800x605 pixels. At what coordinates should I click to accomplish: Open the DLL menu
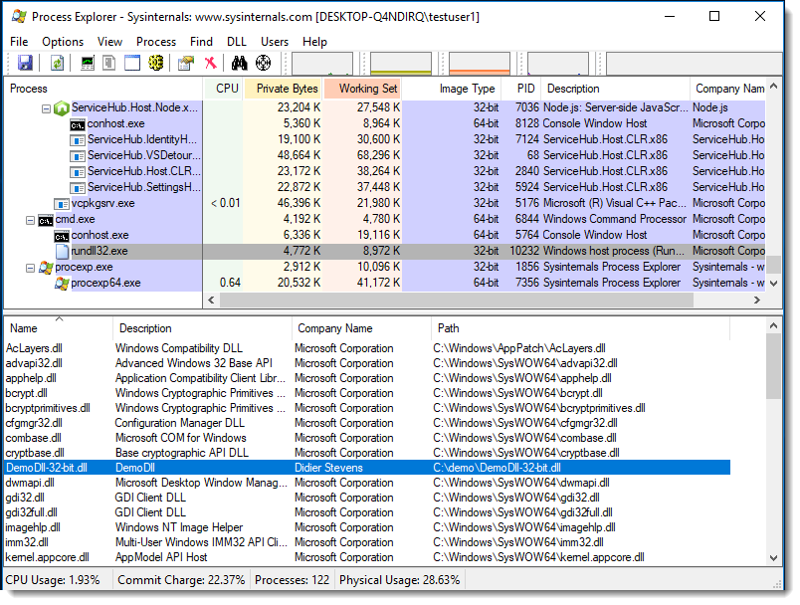click(x=236, y=42)
